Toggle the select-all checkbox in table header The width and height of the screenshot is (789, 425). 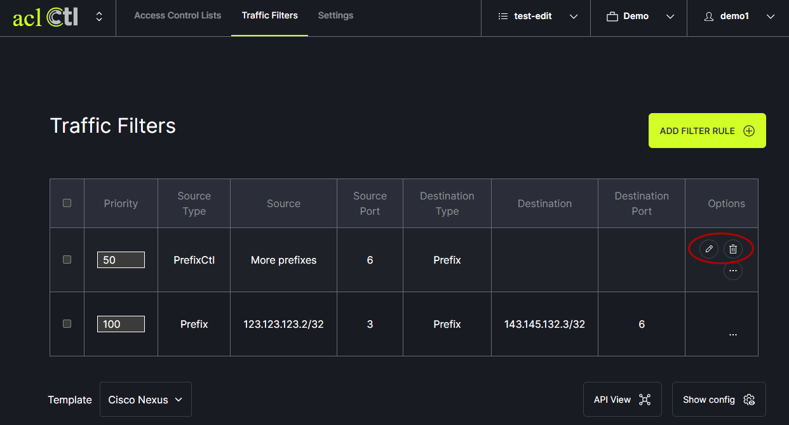click(x=67, y=203)
